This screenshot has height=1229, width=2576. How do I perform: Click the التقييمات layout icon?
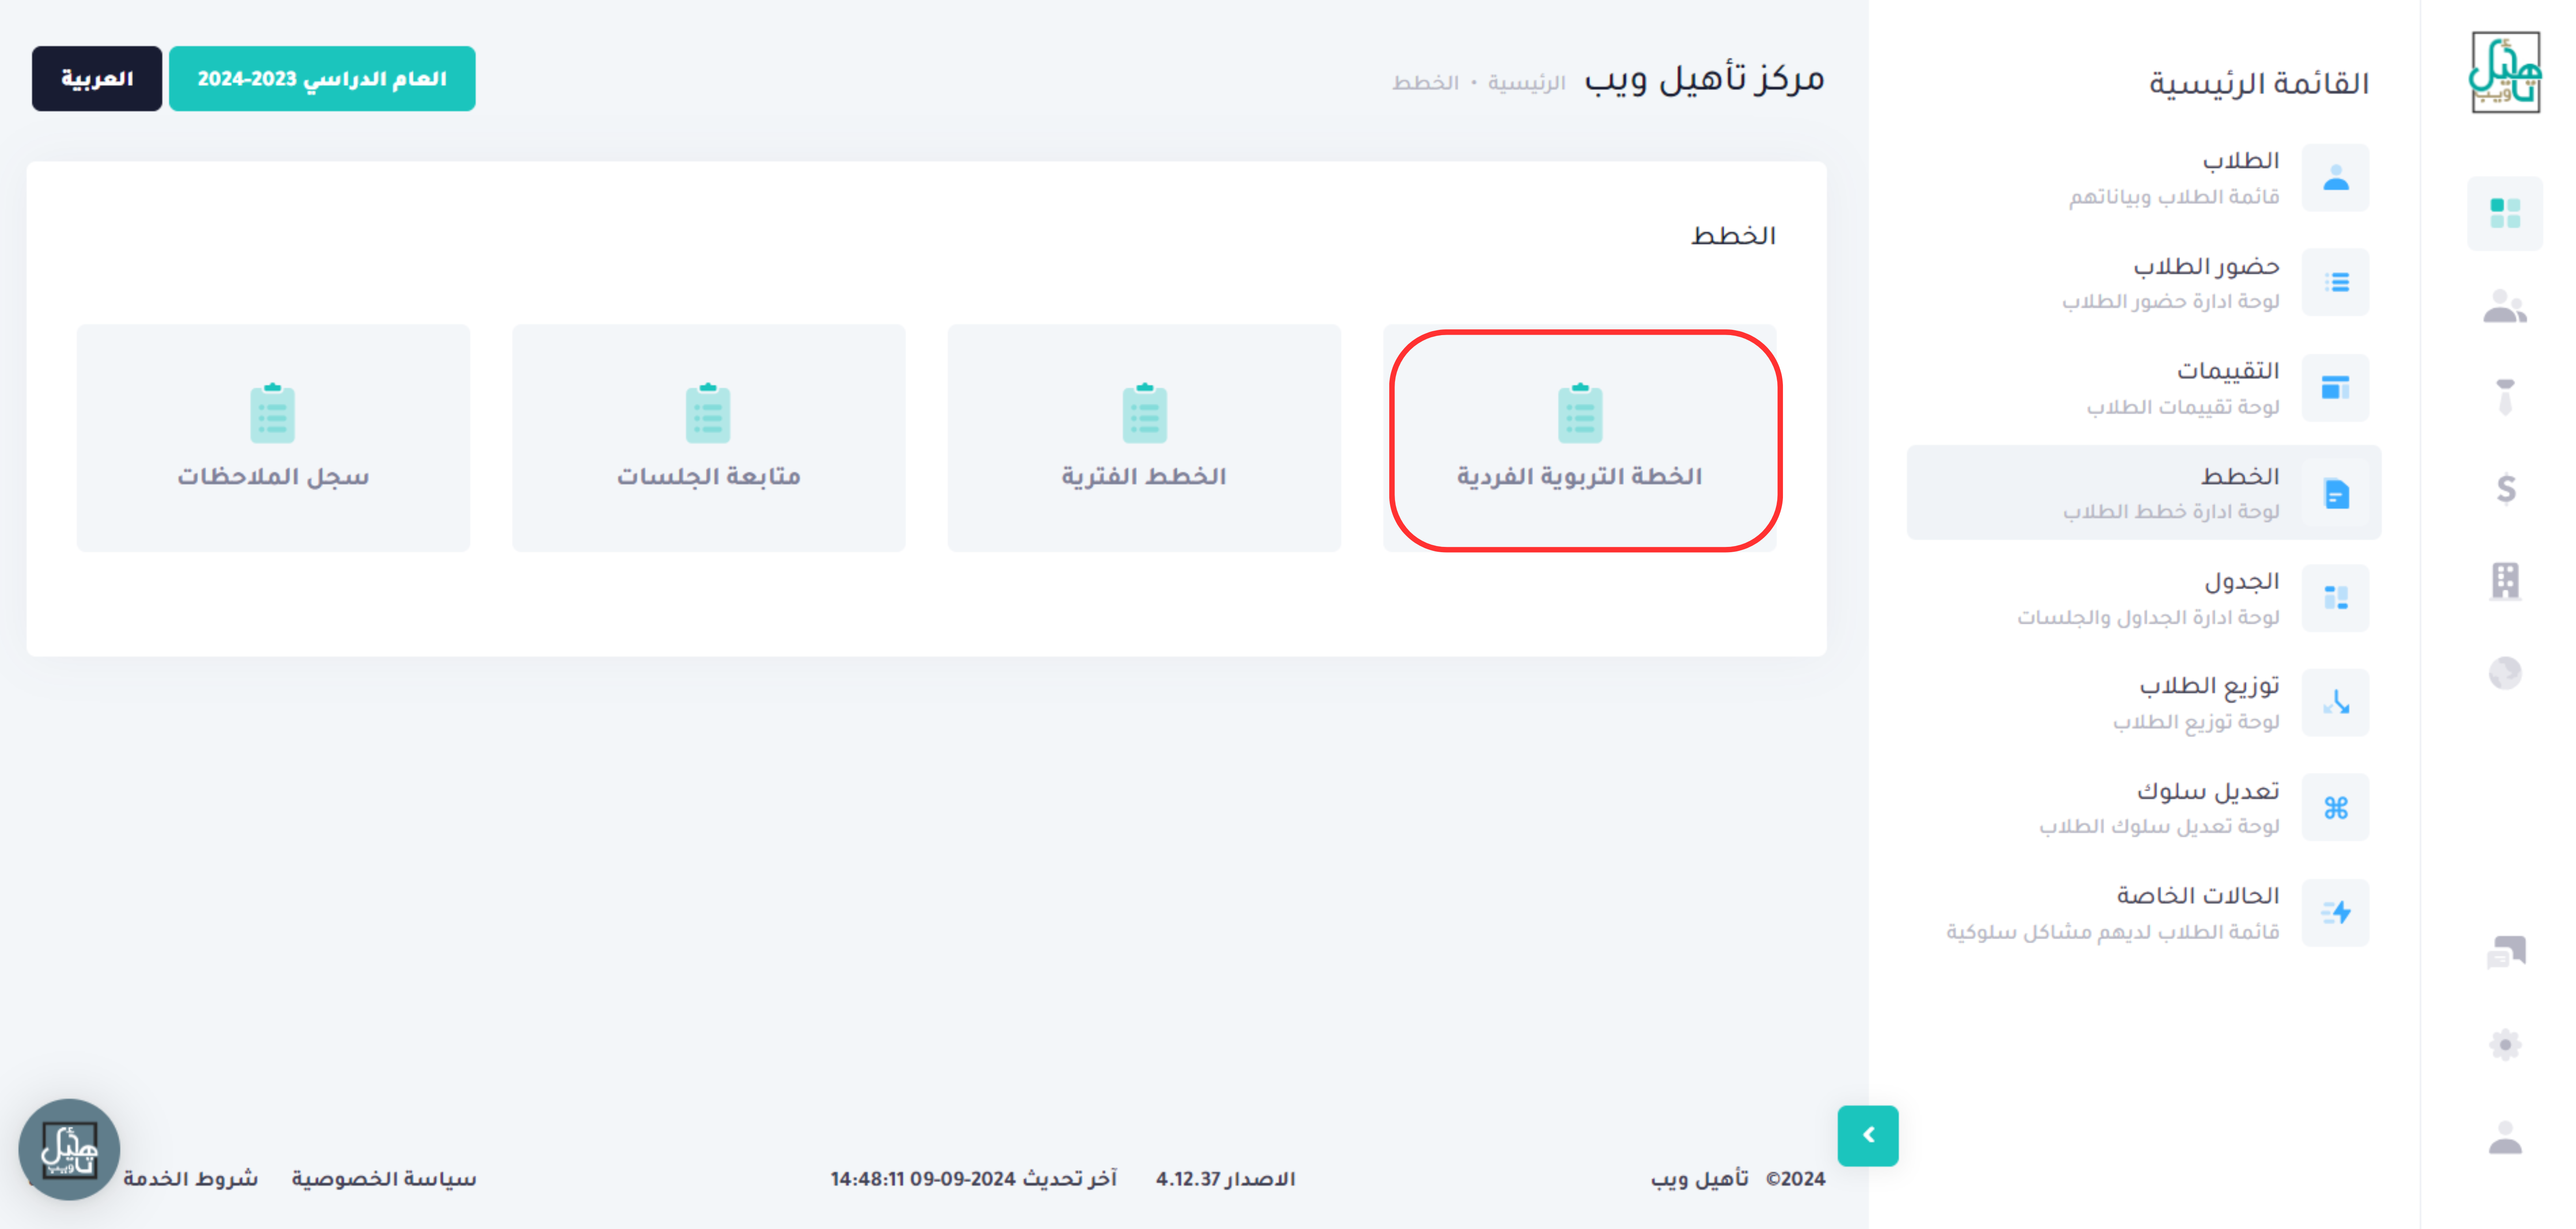(x=2335, y=387)
